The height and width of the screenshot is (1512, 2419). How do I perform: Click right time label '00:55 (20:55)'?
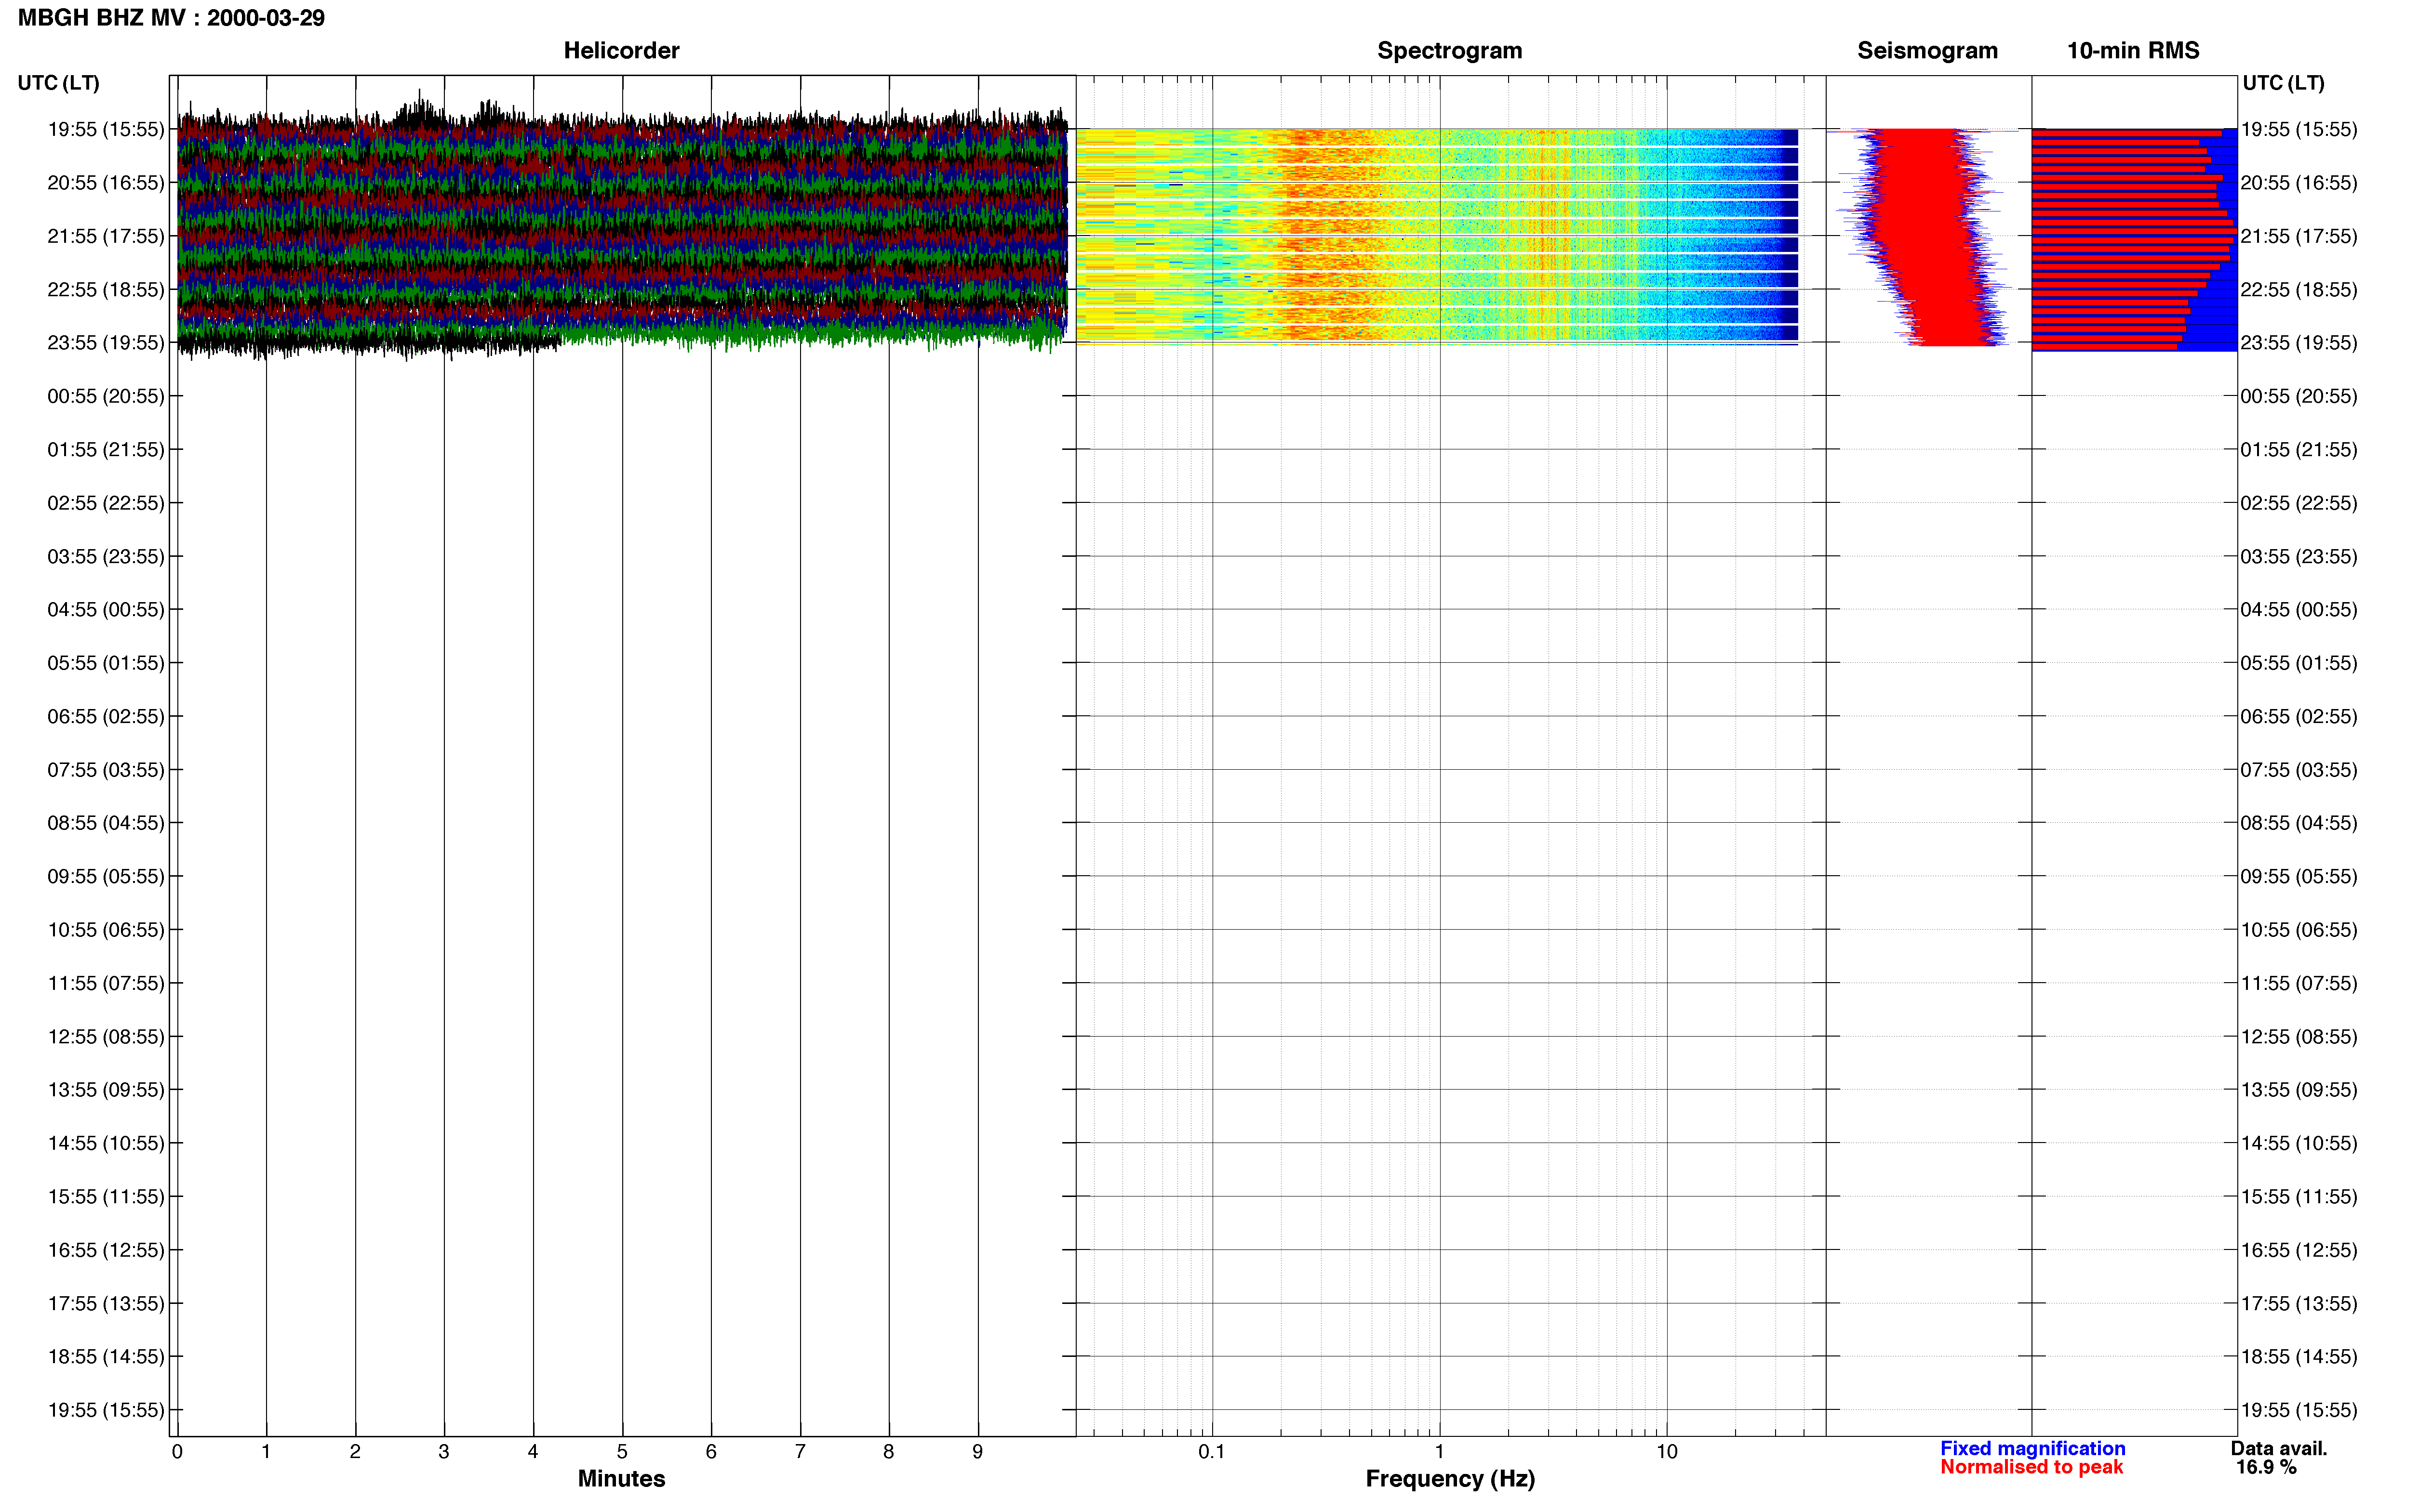click(x=2299, y=396)
